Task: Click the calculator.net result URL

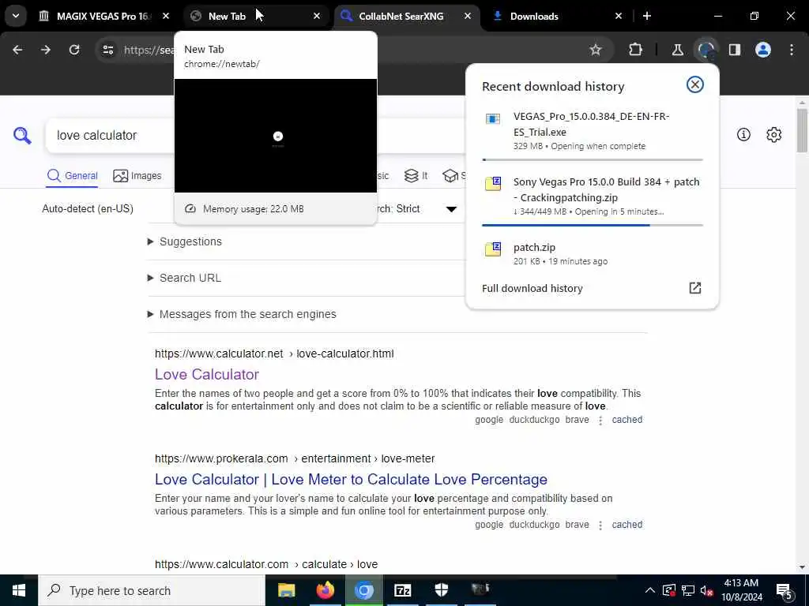Action: pyautogui.click(x=274, y=353)
